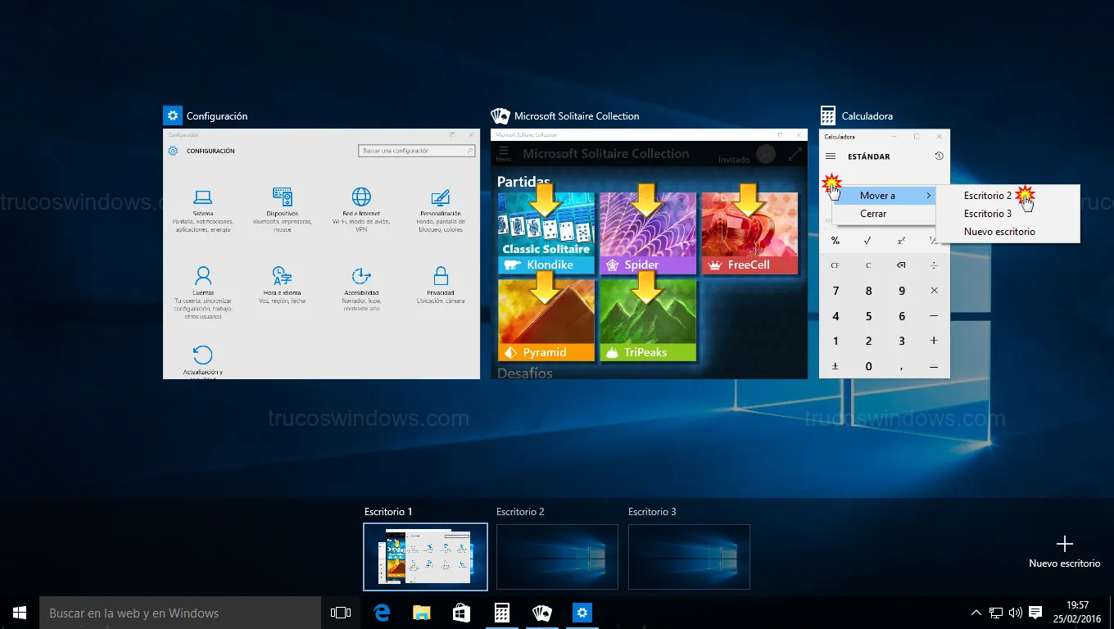Image resolution: width=1114 pixels, height=629 pixels.
Task: Select 'Escritorio 2' in the submenu
Action: click(x=987, y=196)
